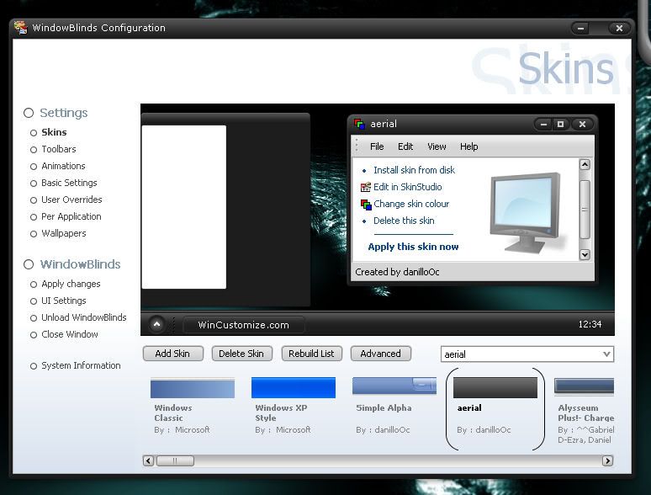Screen dimensions: 651x495
Task: Click the Change skin colour icon
Action: coord(366,204)
